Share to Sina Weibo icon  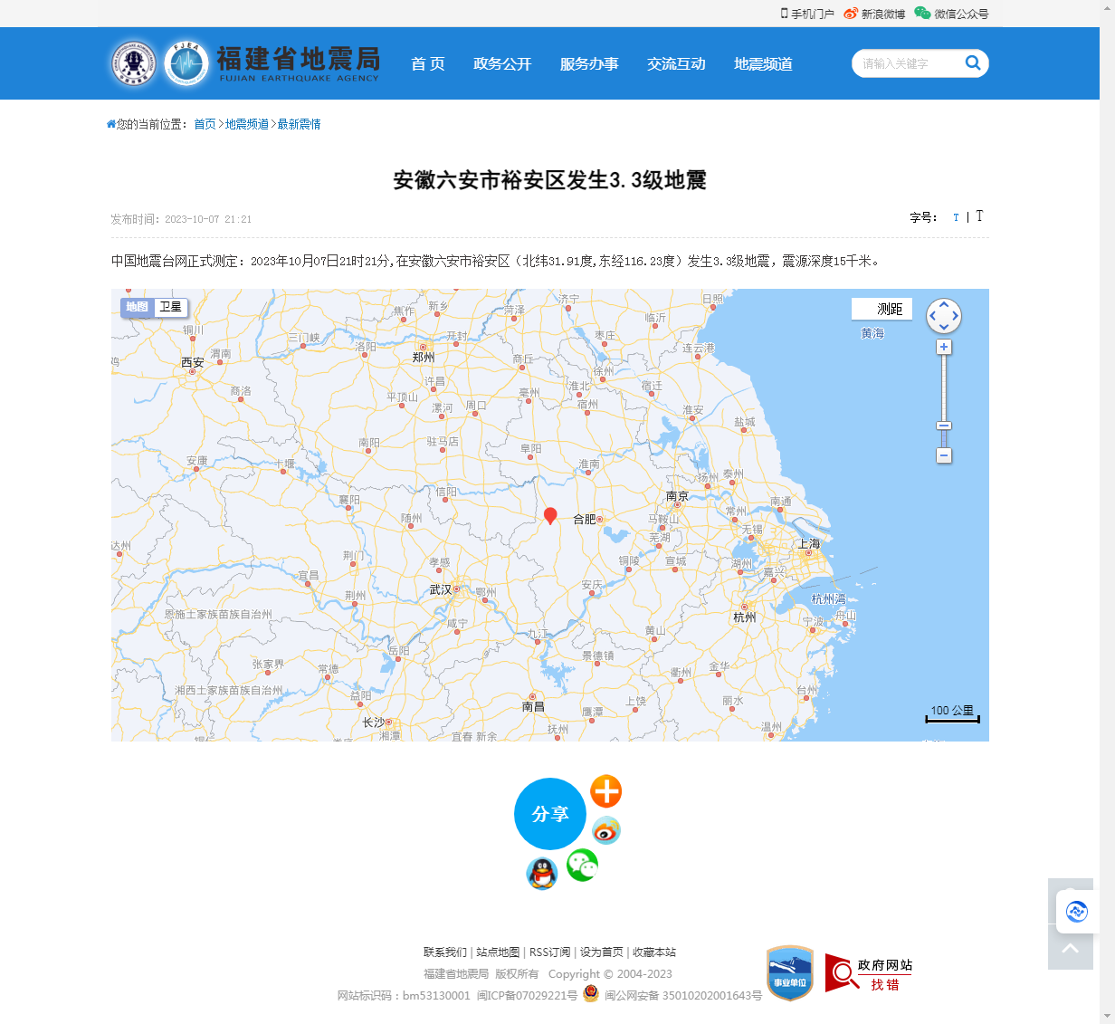click(x=605, y=830)
